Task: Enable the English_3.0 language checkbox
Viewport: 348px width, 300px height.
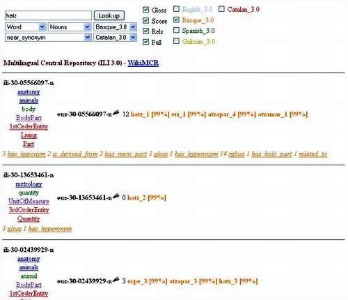Action: pos(176,9)
